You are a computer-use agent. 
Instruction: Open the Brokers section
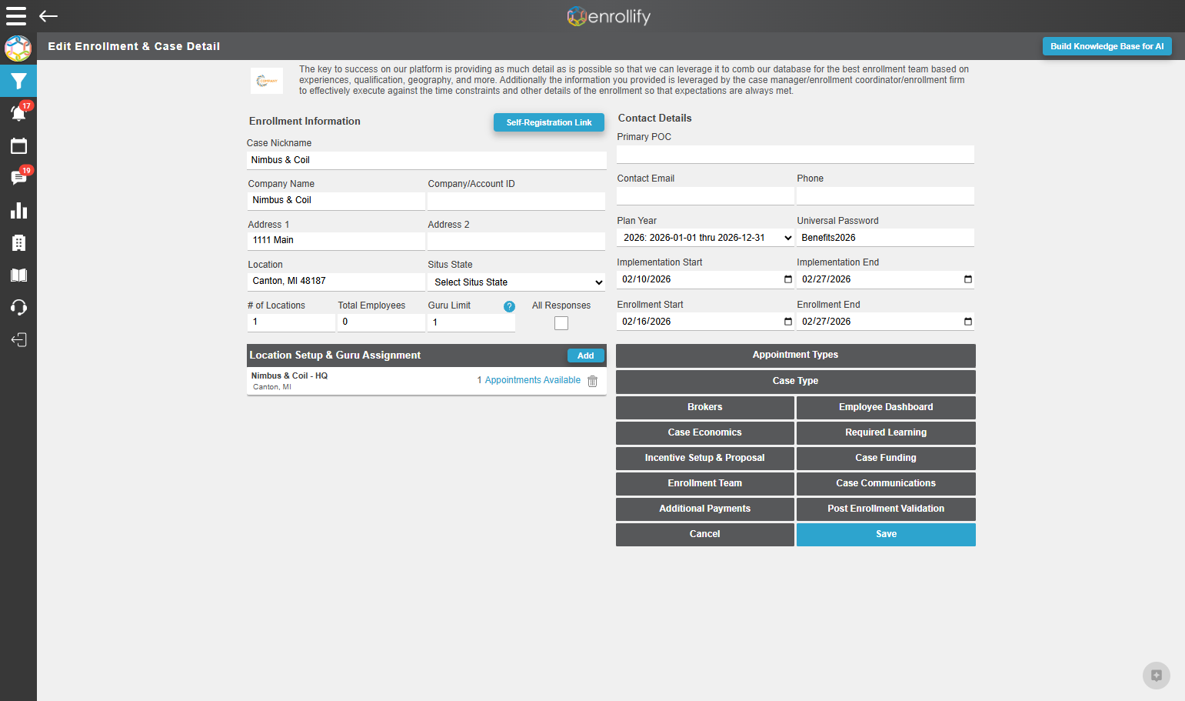pos(705,407)
